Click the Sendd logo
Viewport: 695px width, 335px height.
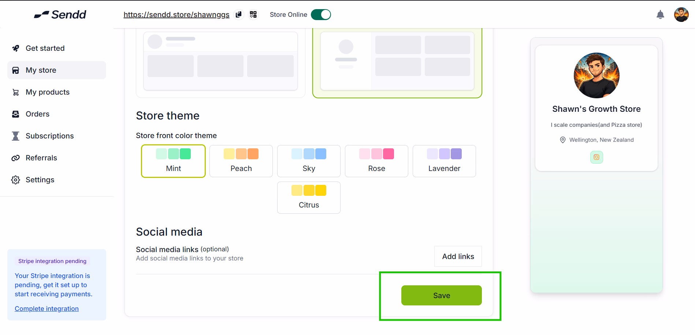point(60,15)
